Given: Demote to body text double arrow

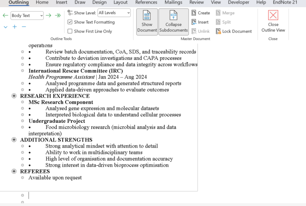Looking at the screenshot, I should click(x=58, y=15).
